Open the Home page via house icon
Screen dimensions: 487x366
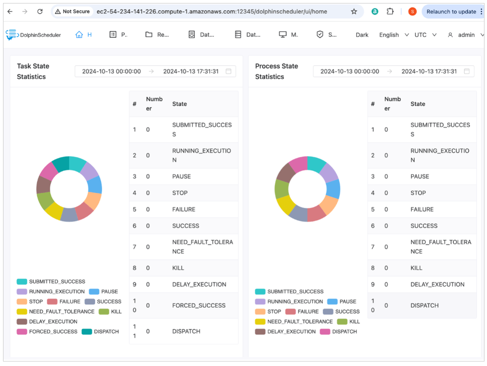[x=79, y=34]
